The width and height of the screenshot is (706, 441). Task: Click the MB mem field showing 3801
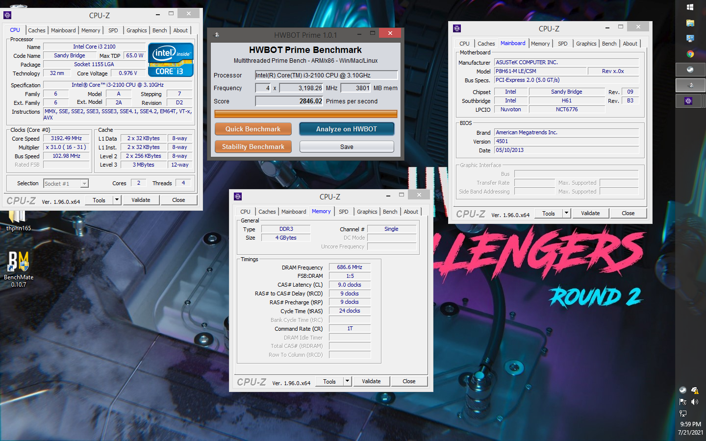[356, 88]
